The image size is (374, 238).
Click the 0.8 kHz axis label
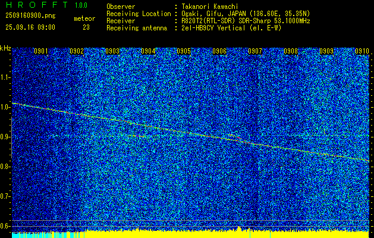[5, 167]
